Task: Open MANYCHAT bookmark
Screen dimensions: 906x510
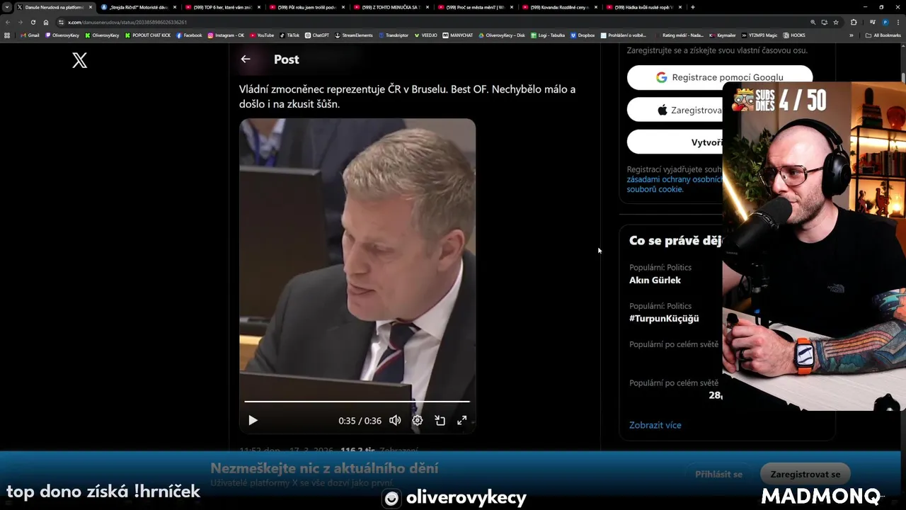Action: click(x=458, y=35)
